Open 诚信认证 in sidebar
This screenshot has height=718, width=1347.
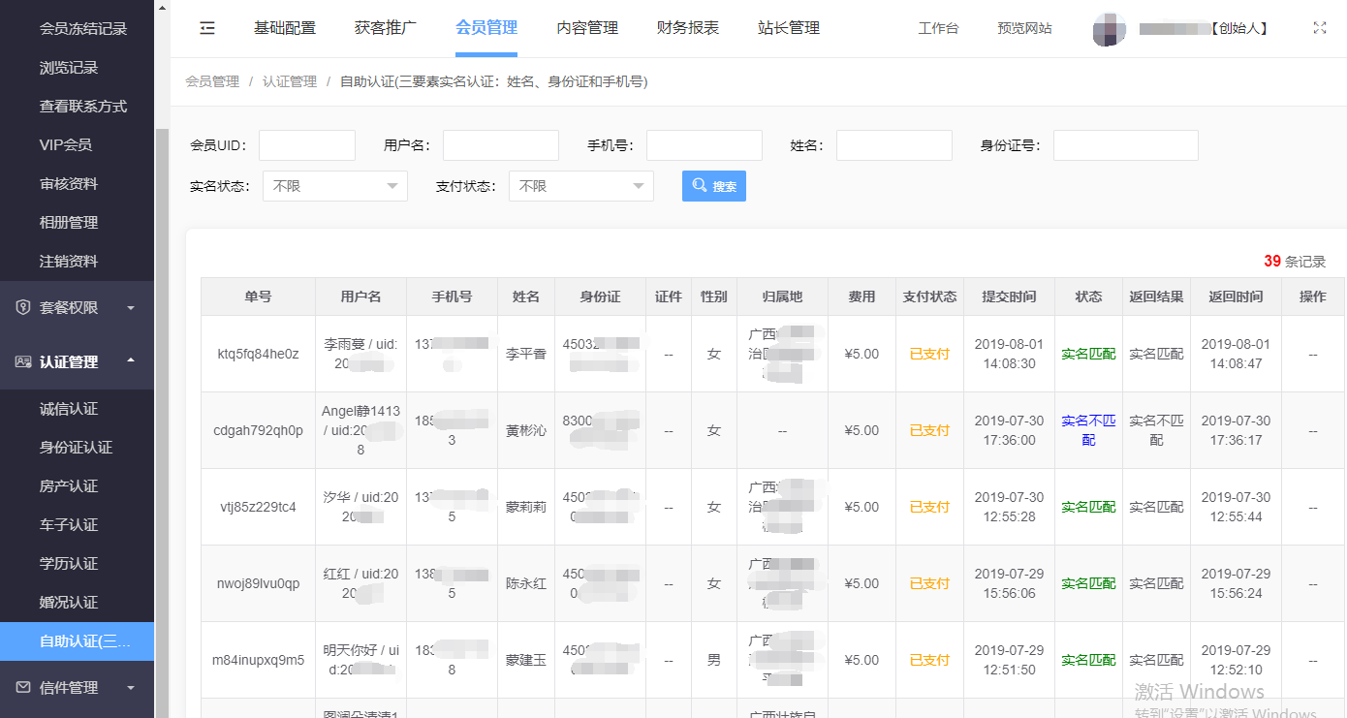click(x=69, y=409)
